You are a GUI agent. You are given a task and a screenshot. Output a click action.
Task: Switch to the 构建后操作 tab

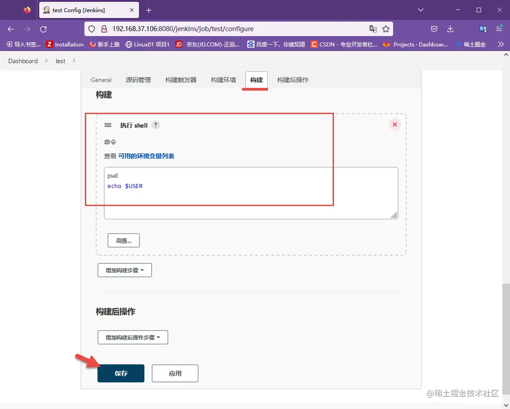tap(292, 80)
